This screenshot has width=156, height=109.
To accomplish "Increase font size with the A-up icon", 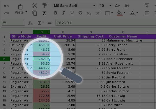I will [x=117, y=6].
